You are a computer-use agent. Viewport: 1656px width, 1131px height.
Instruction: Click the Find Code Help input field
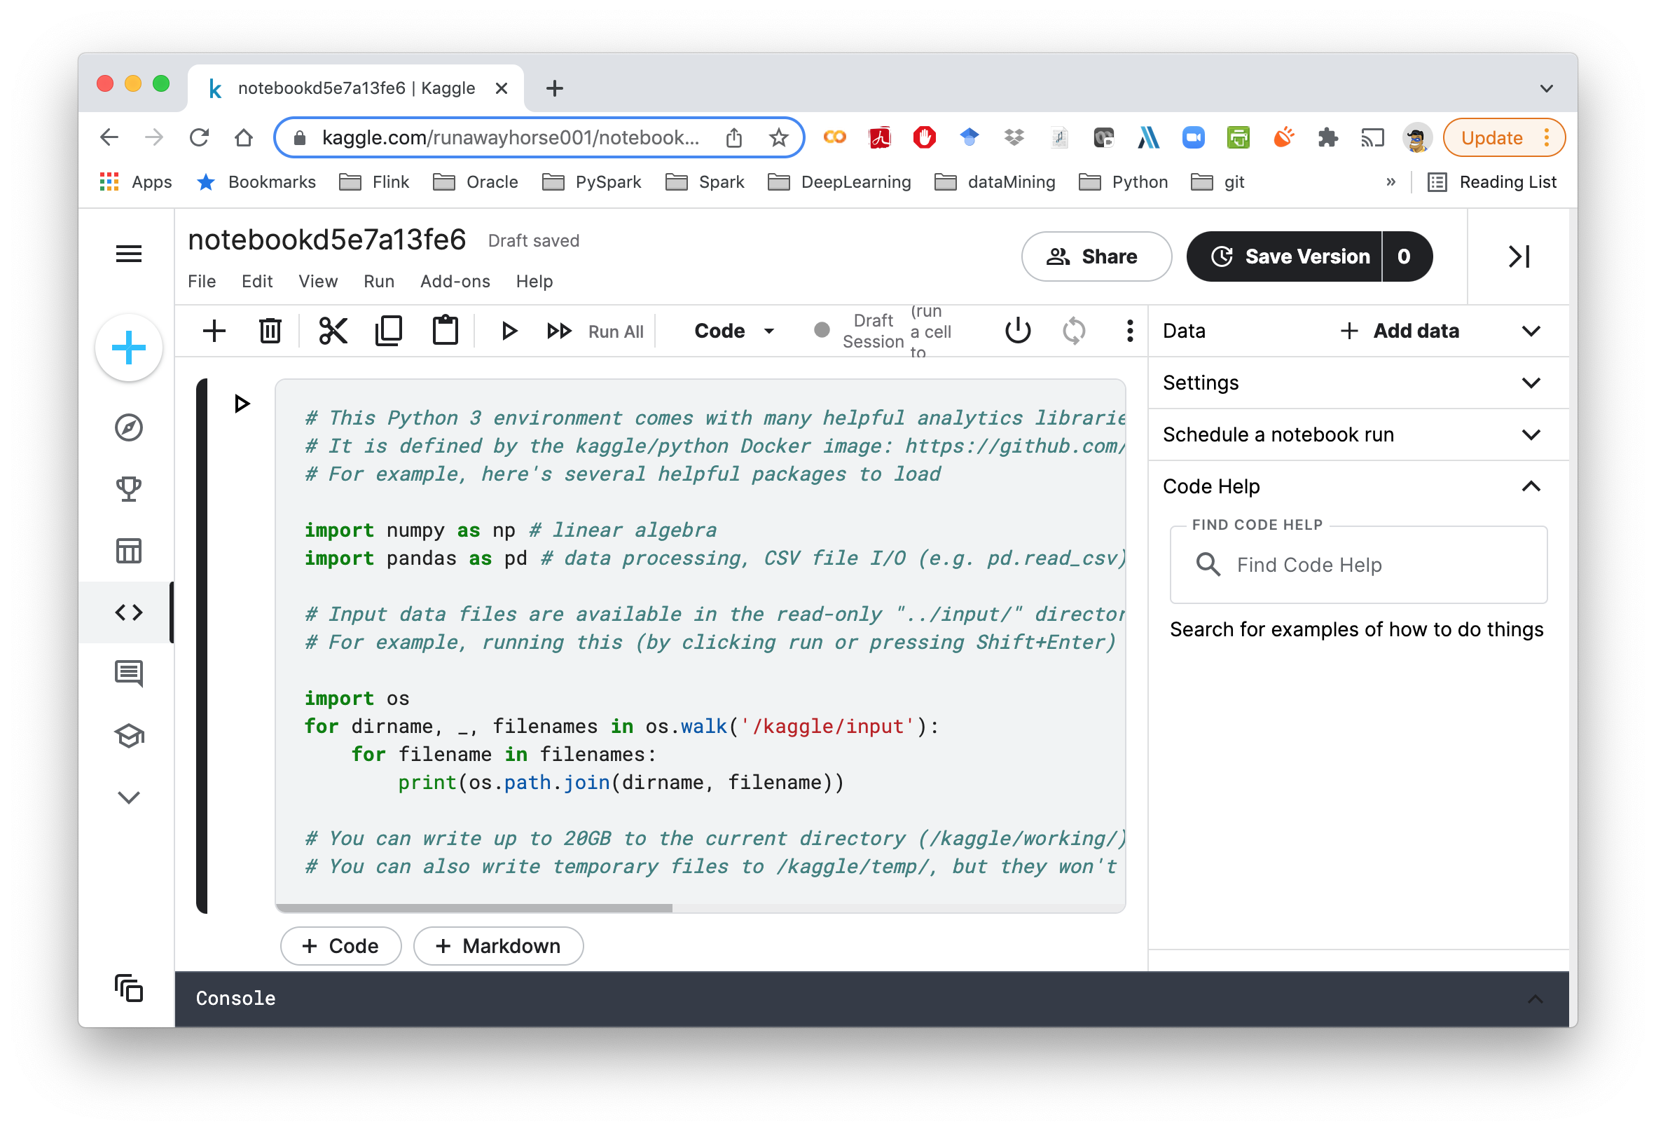click(x=1358, y=564)
